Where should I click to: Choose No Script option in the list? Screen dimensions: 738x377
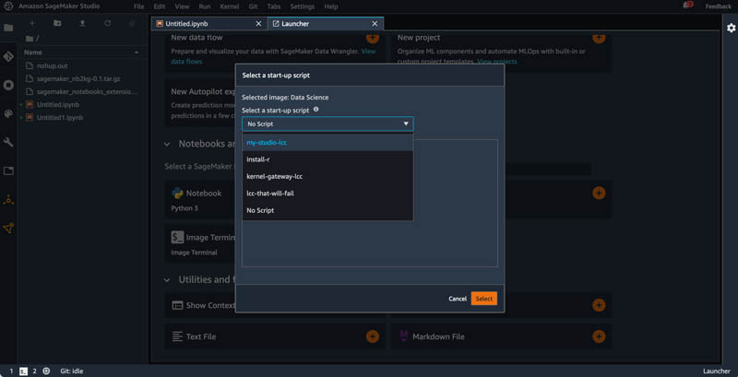point(327,210)
